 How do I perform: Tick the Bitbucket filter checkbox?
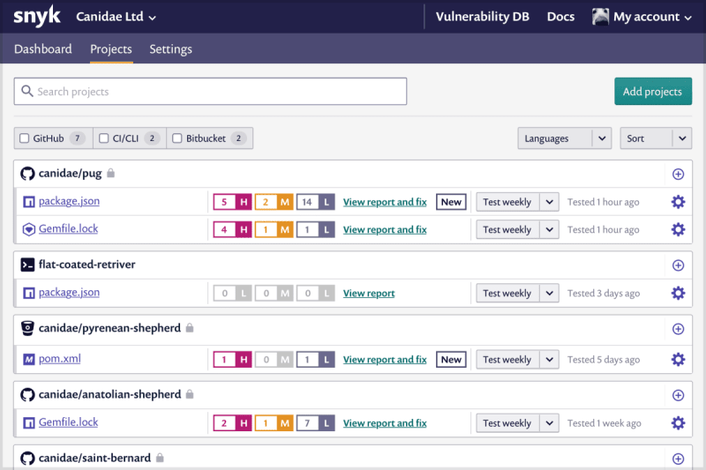[177, 138]
